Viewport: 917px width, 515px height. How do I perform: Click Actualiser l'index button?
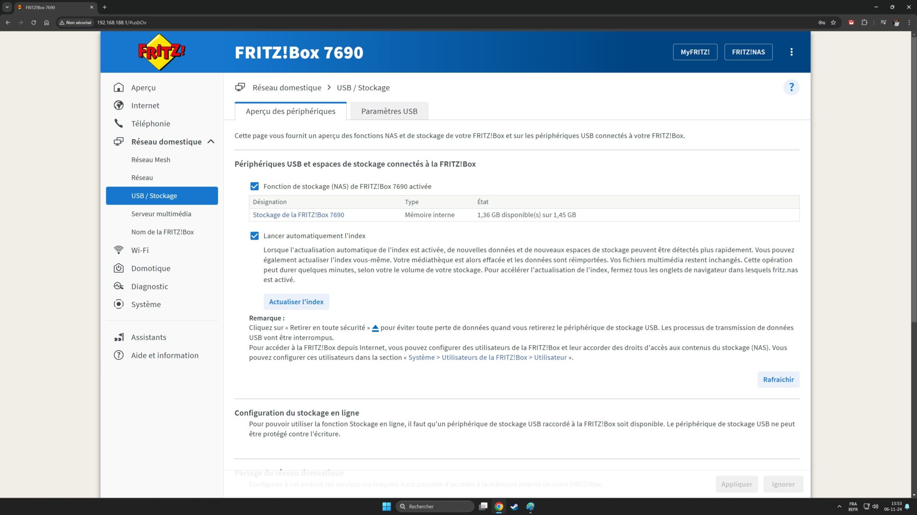click(x=296, y=302)
